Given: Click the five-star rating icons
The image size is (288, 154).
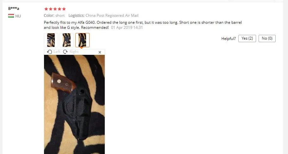Looking at the screenshot, I should 55,9.
